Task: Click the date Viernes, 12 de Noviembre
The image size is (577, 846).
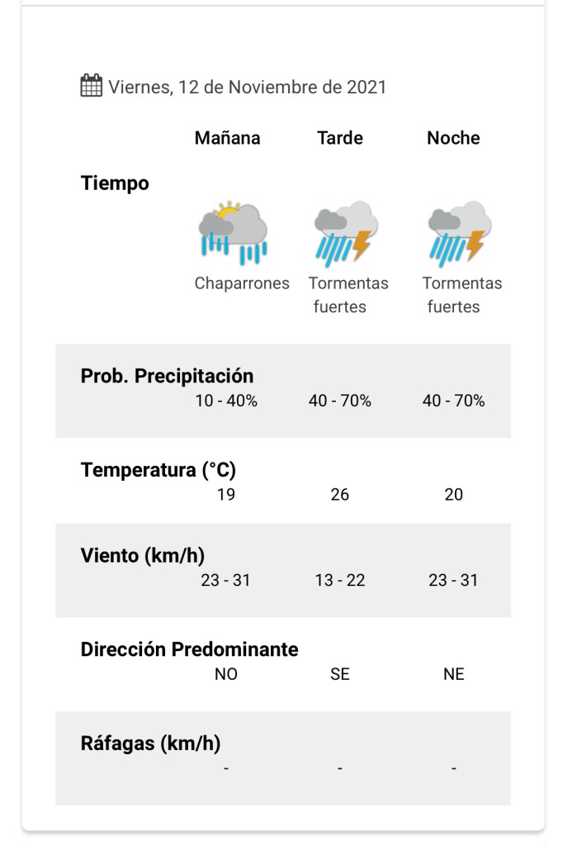Action: tap(247, 87)
